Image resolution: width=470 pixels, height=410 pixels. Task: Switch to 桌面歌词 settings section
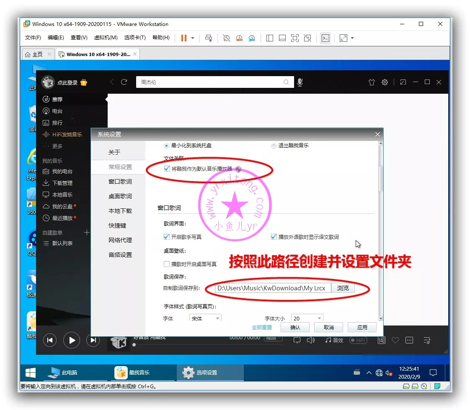point(120,196)
